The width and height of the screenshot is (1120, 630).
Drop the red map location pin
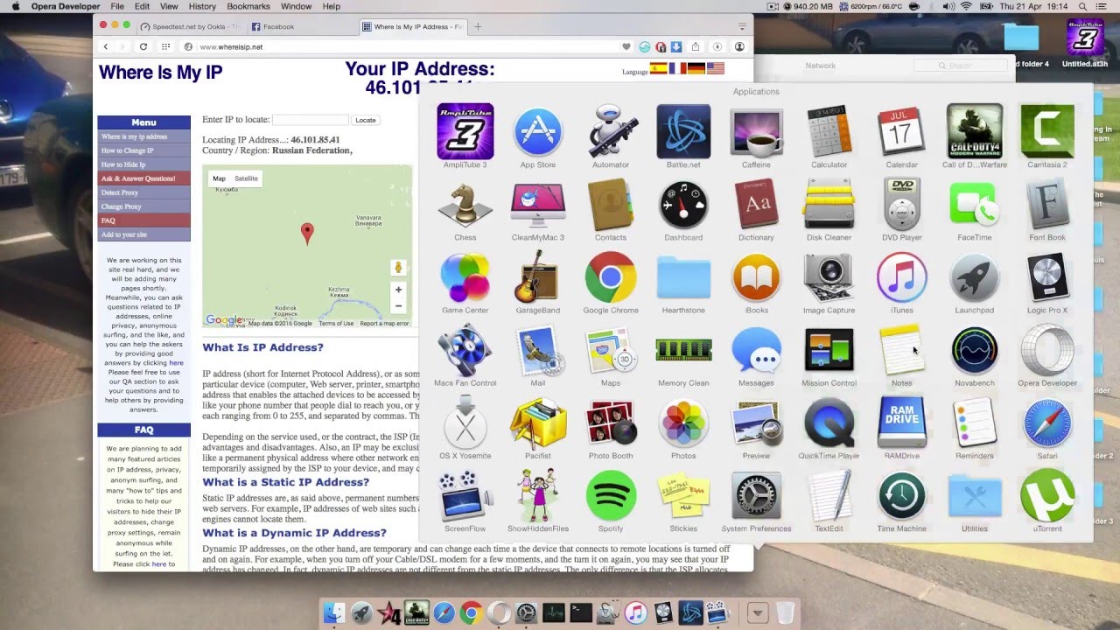307,234
